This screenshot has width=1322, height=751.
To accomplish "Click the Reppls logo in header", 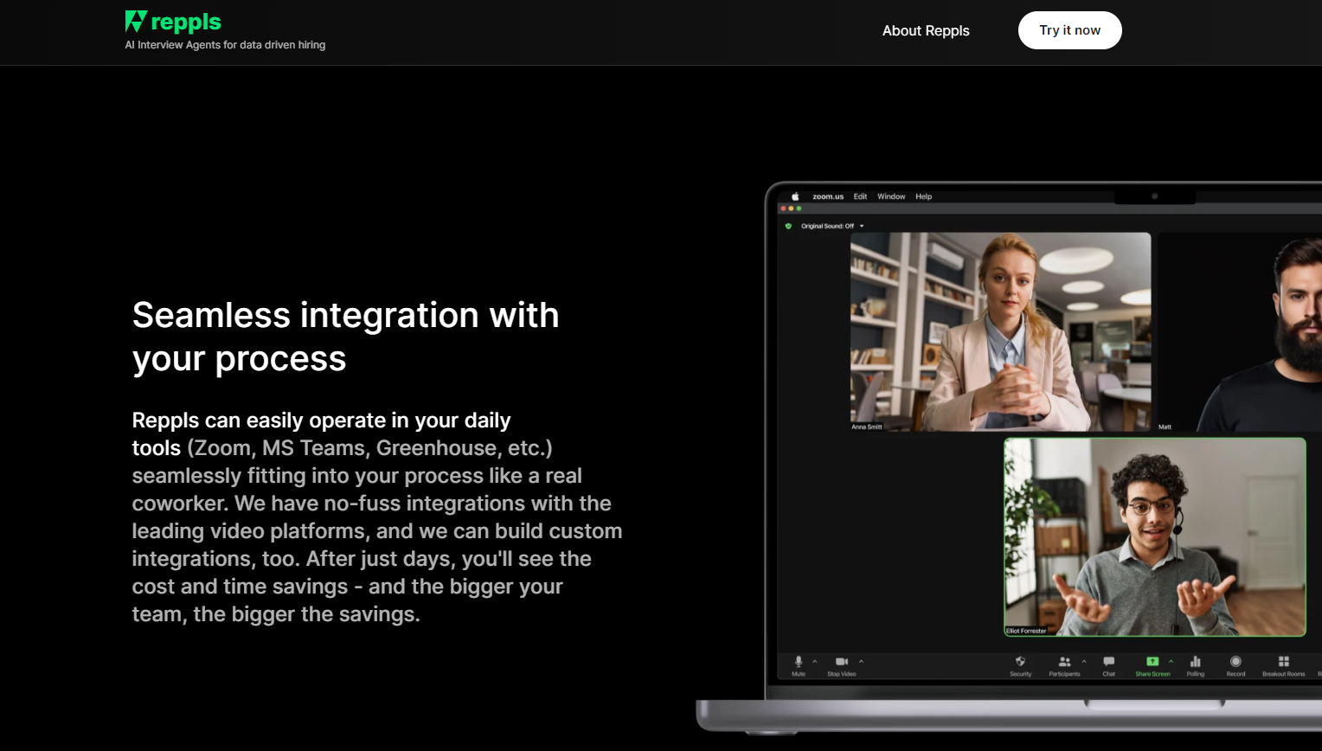I will click(x=173, y=22).
